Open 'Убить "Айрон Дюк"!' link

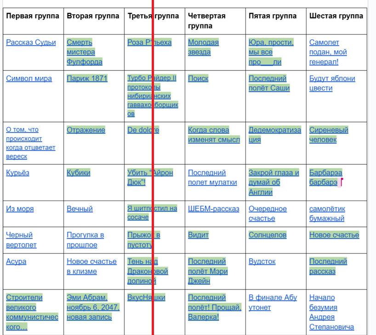coord(150,178)
